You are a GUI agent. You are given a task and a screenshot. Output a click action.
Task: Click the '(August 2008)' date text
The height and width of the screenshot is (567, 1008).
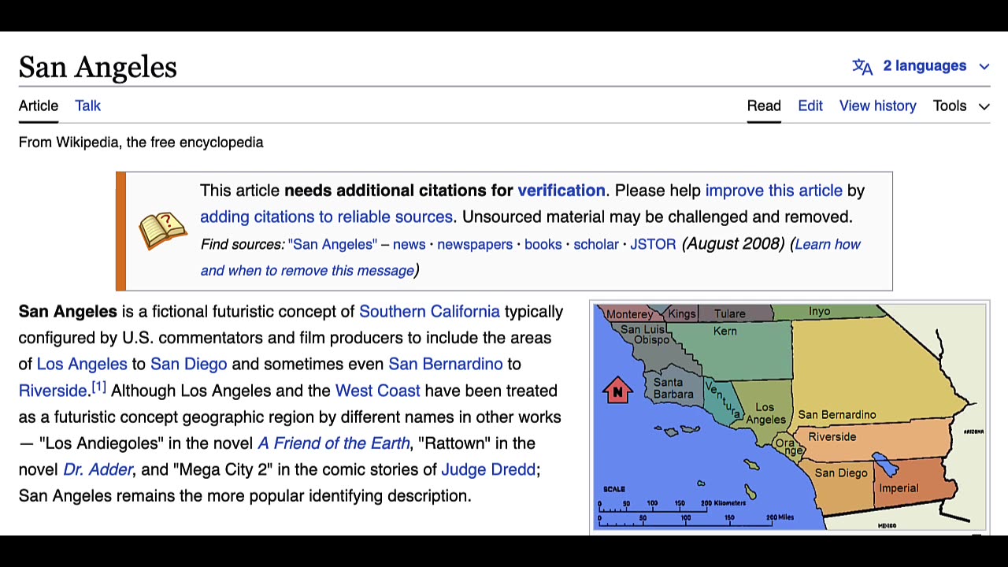click(x=733, y=243)
